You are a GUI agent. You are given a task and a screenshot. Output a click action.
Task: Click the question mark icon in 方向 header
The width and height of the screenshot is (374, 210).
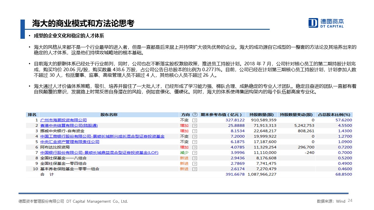[x=195, y=115]
